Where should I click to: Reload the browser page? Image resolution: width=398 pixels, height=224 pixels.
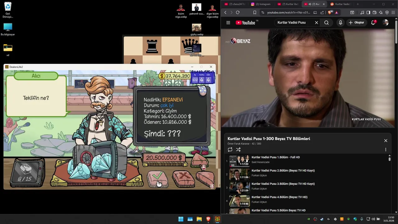[238, 12]
